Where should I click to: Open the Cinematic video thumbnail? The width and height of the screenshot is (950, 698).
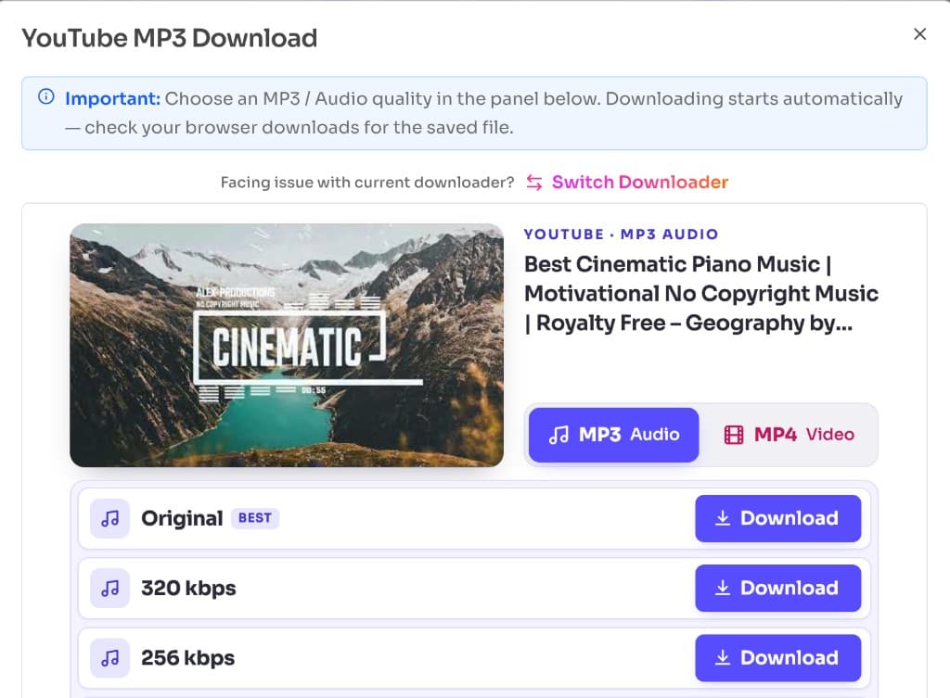(x=287, y=345)
